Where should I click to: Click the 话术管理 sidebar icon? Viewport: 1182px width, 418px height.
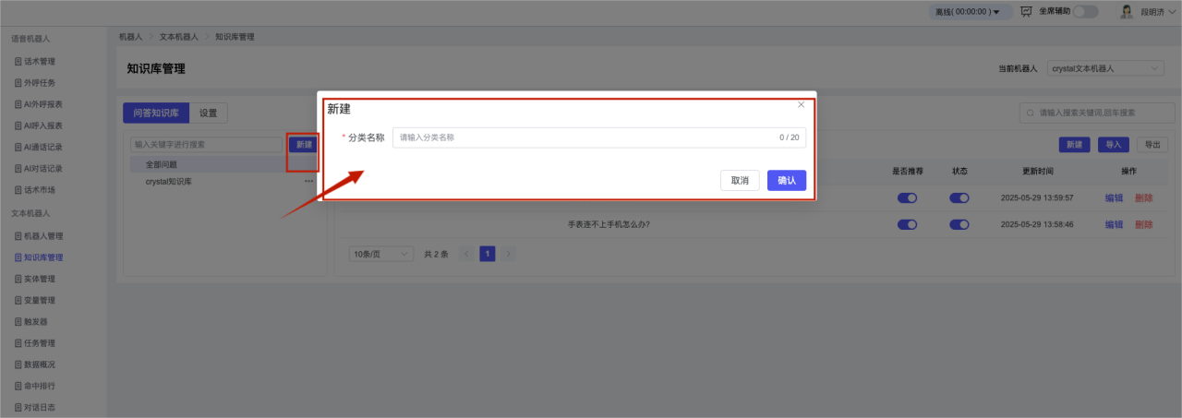[18, 62]
